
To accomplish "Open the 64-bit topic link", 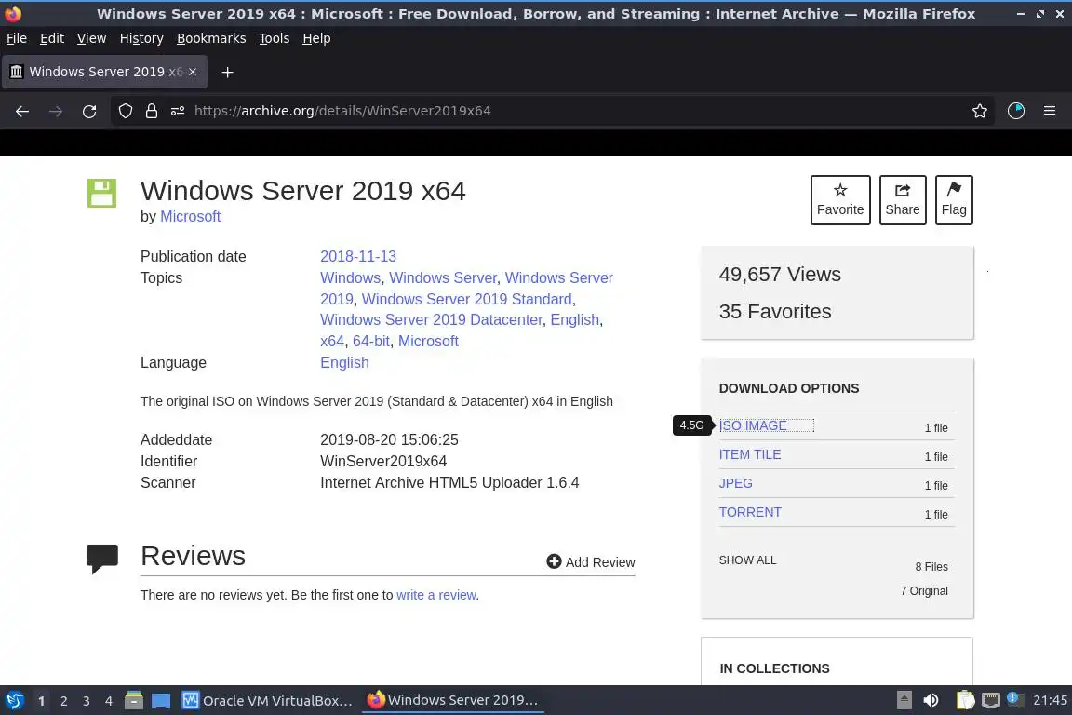I will [x=371, y=341].
